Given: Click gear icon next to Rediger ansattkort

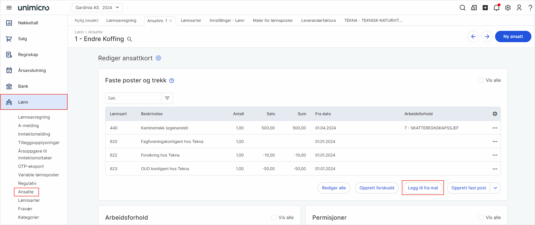Looking at the screenshot, I should [158, 58].
